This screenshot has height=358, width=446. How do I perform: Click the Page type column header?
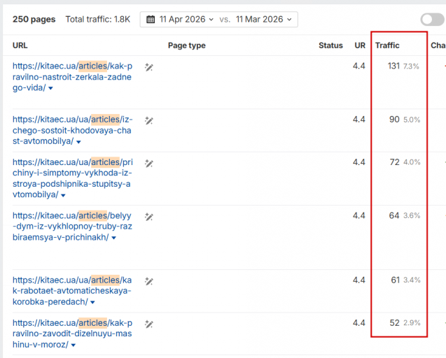186,45
